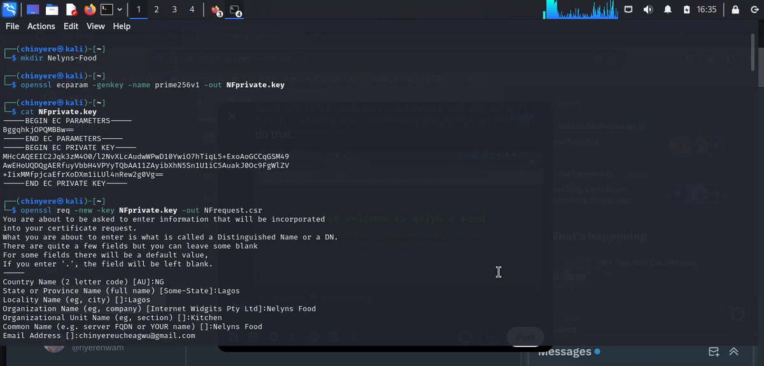This screenshot has height=366, width=764.
Task: Click the 'BEGIN EC PRIVATE KEY' line
Action: point(69,147)
